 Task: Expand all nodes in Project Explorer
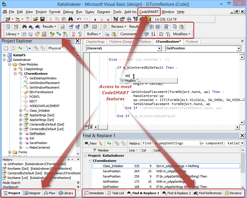click(36, 48)
